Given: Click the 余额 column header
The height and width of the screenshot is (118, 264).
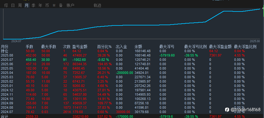Looking at the screenshot, I should (138, 47).
